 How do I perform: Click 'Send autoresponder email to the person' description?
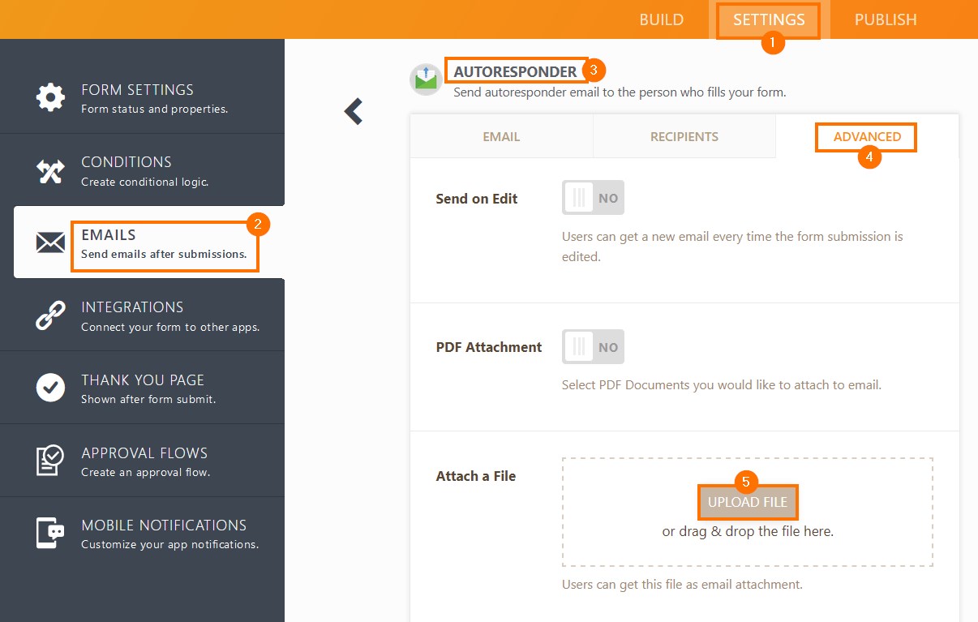(620, 92)
